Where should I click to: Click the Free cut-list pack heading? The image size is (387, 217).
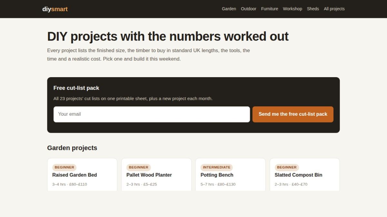click(76, 88)
